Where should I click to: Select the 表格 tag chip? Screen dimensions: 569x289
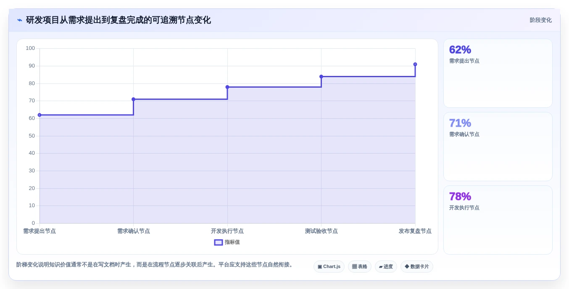click(x=360, y=267)
